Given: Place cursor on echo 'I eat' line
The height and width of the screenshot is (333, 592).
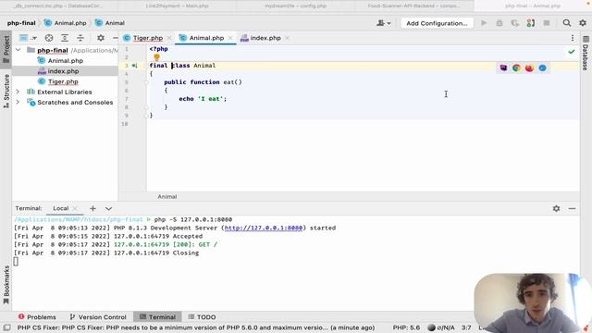Looking at the screenshot, I should 203,99.
